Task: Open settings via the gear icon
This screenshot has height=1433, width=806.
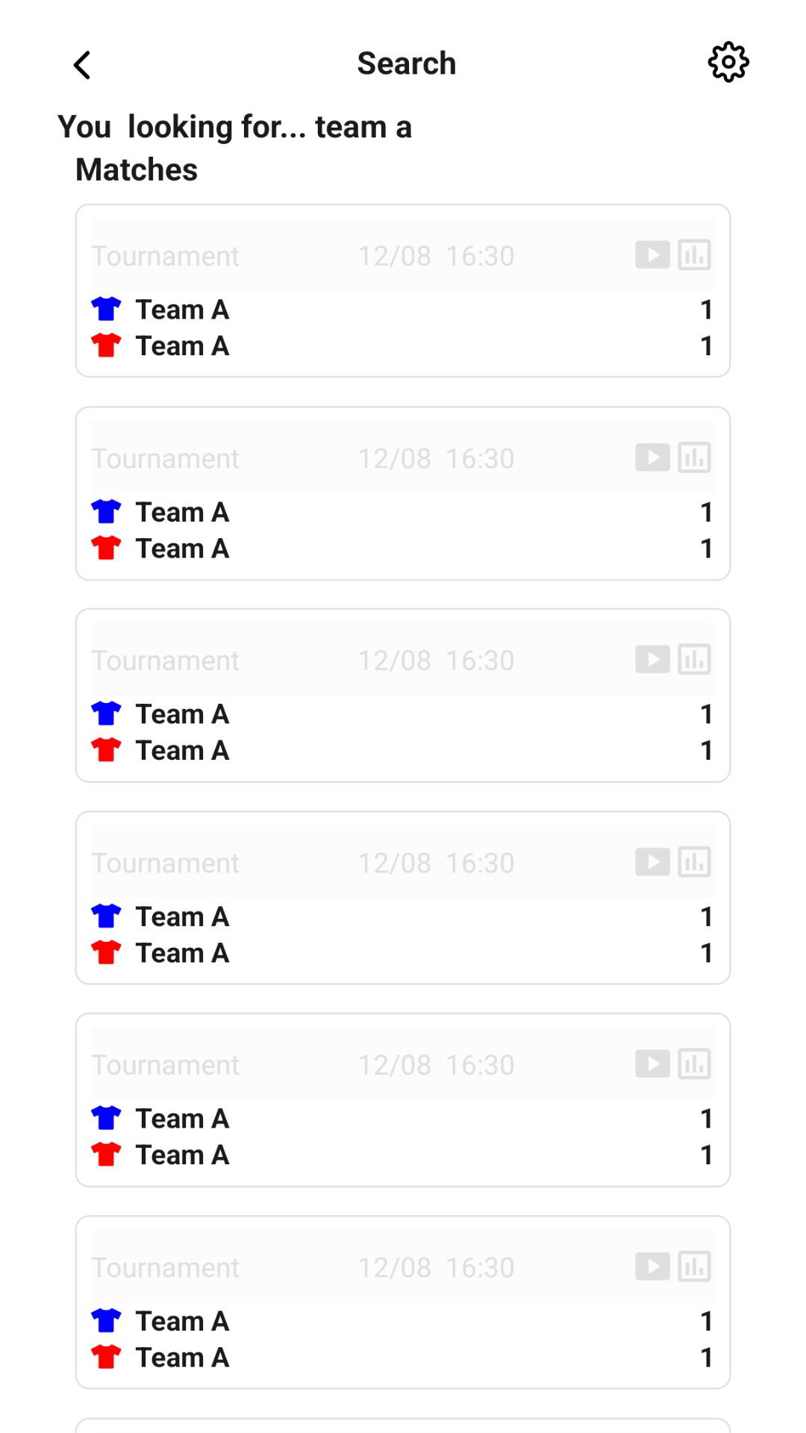Action: [728, 62]
